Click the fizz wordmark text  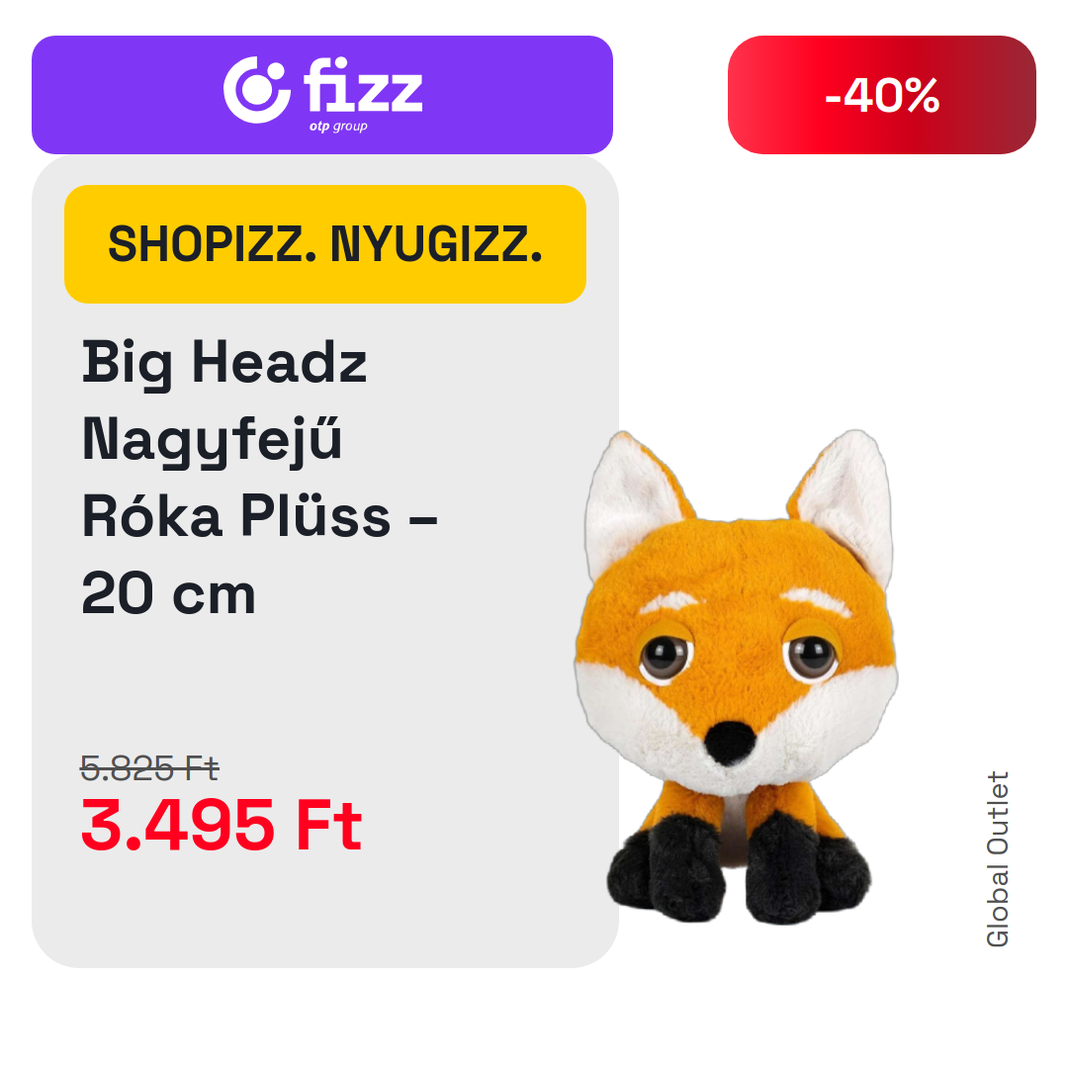(x=363, y=85)
